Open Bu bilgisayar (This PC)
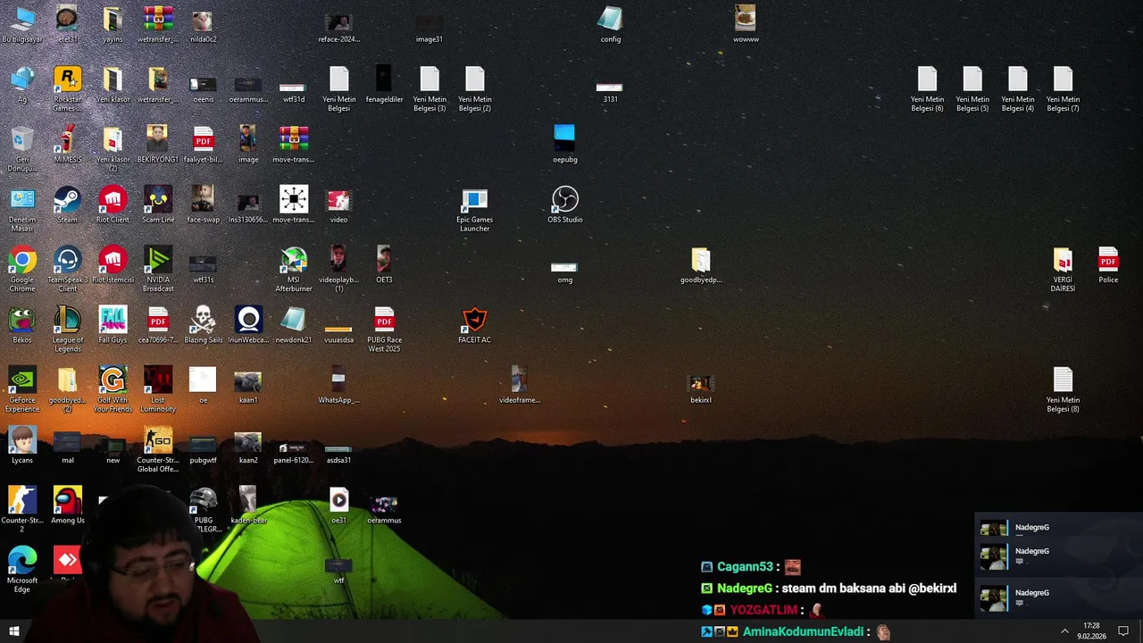The height and width of the screenshot is (643, 1143). [22, 24]
